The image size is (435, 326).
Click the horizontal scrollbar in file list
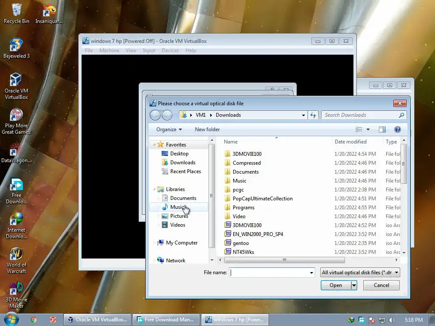(x=284, y=260)
